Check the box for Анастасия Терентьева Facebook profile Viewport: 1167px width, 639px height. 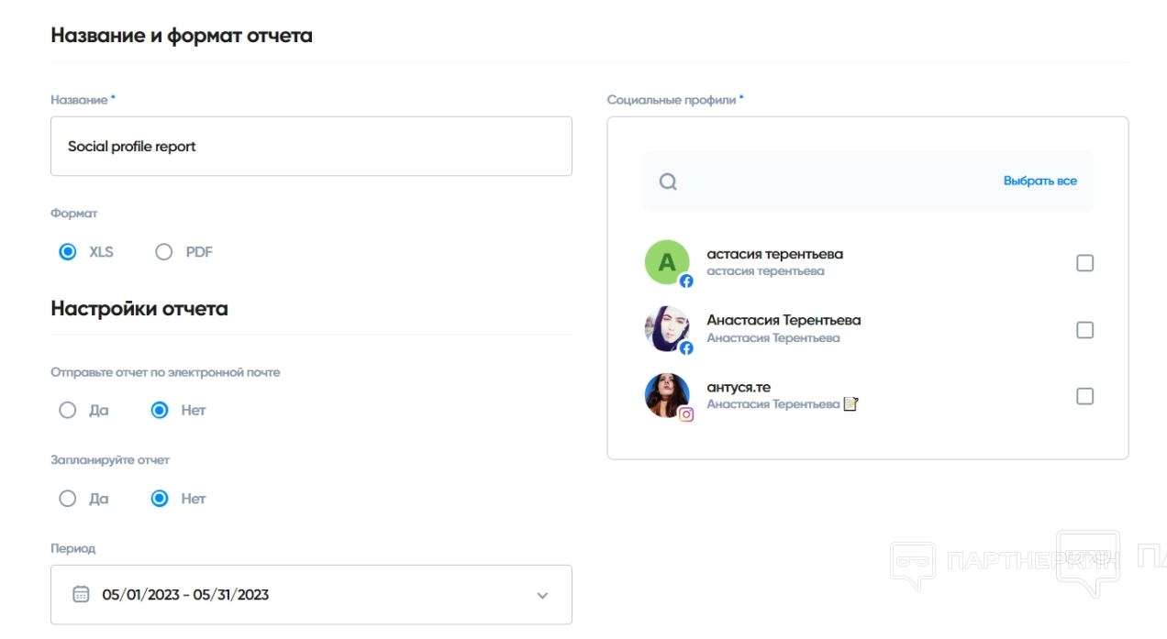pyautogui.click(x=1084, y=330)
